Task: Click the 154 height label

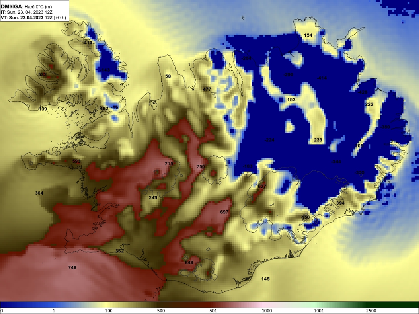Action: pos(308,35)
